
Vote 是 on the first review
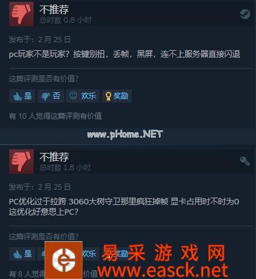click(x=23, y=96)
